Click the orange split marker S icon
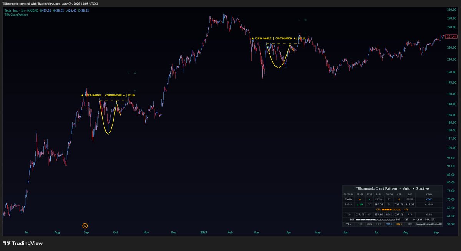This screenshot has width=461, height=251. [85, 225]
